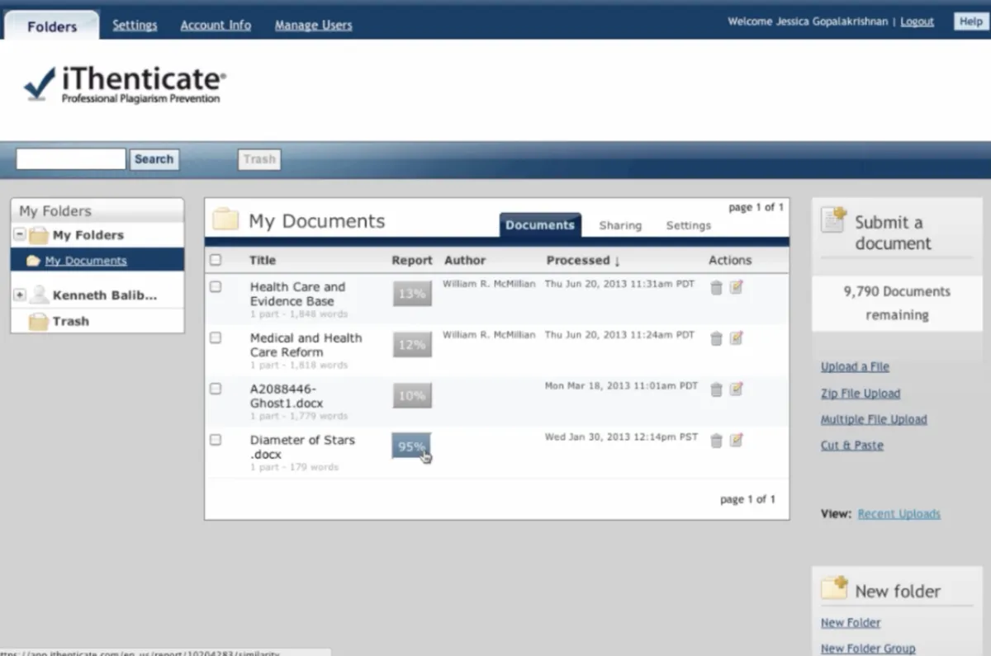The width and height of the screenshot is (991, 656).
Task: Click the New folder icon
Action: click(834, 588)
